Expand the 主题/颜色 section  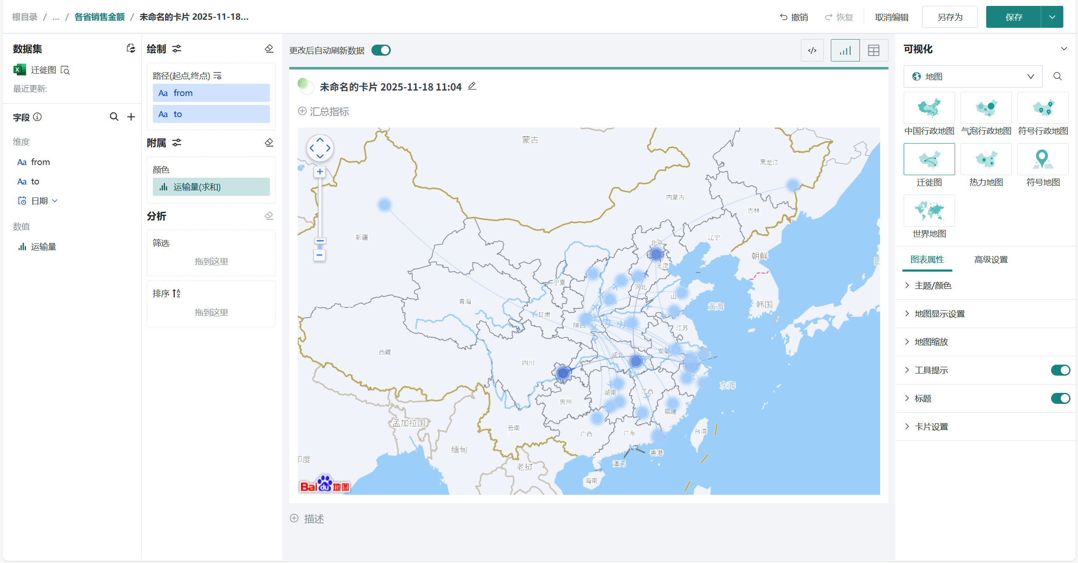(x=933, y=286)
